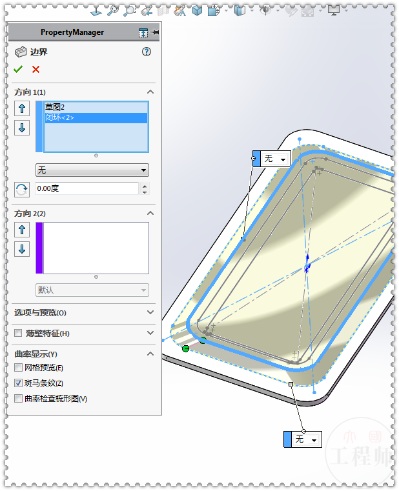
Task: Confirm with the green checkmark
Action: pyautogui.click(x=18, y=69)
